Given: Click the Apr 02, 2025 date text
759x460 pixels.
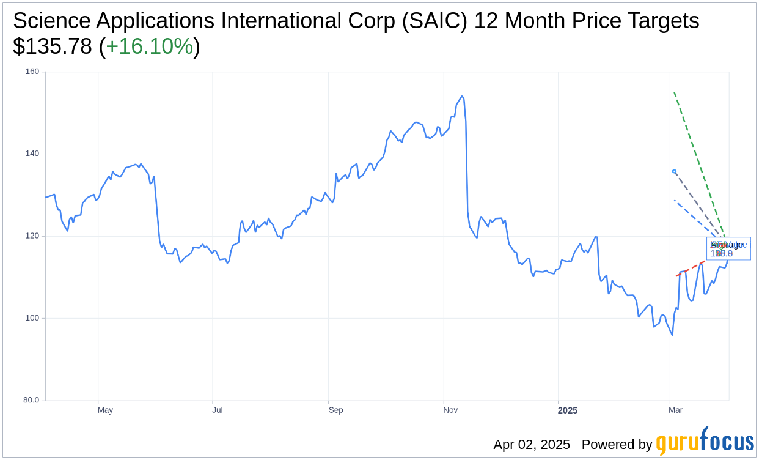Looking at the screenshot, I should pos(532,445).
